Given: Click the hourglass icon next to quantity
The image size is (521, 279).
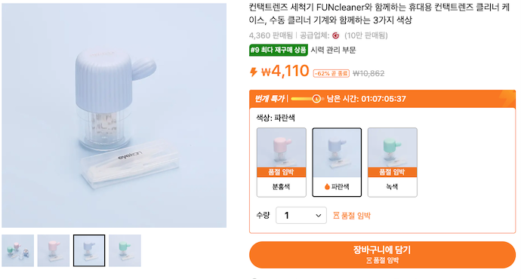Looking at the screenshot, I should point(336,216).
